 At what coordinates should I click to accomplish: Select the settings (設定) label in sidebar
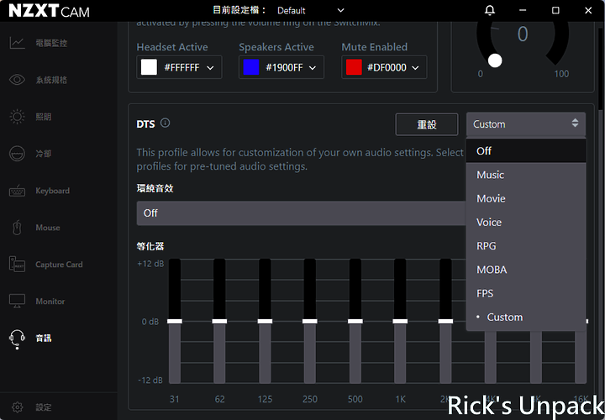coord(44,407)
